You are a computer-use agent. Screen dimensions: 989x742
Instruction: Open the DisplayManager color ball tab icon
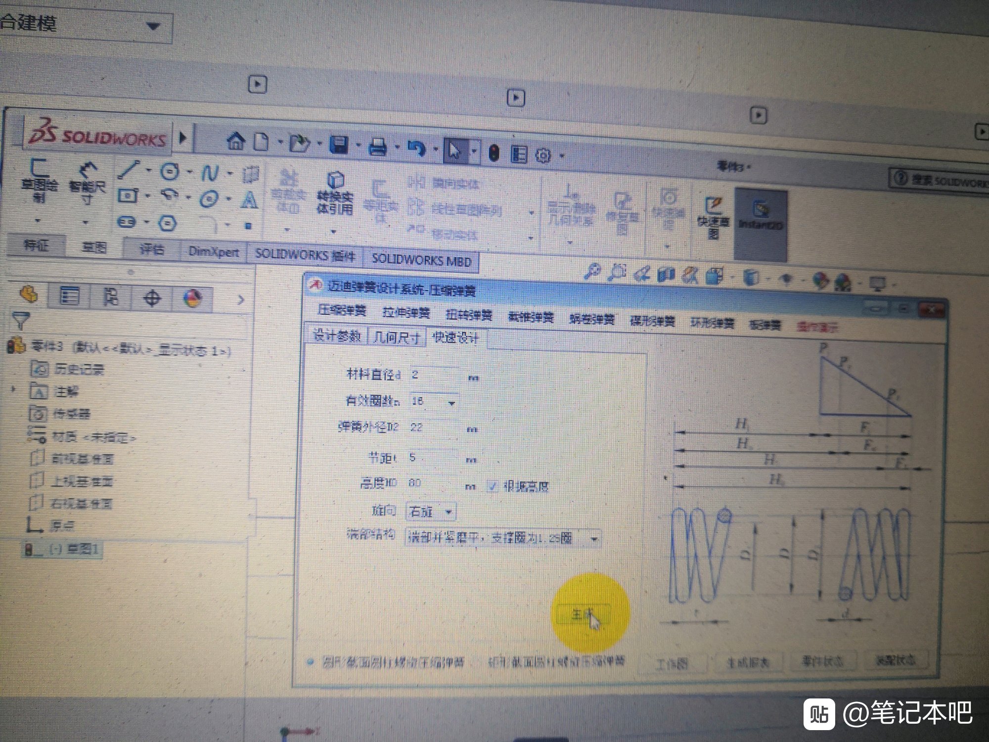[192, 298]
